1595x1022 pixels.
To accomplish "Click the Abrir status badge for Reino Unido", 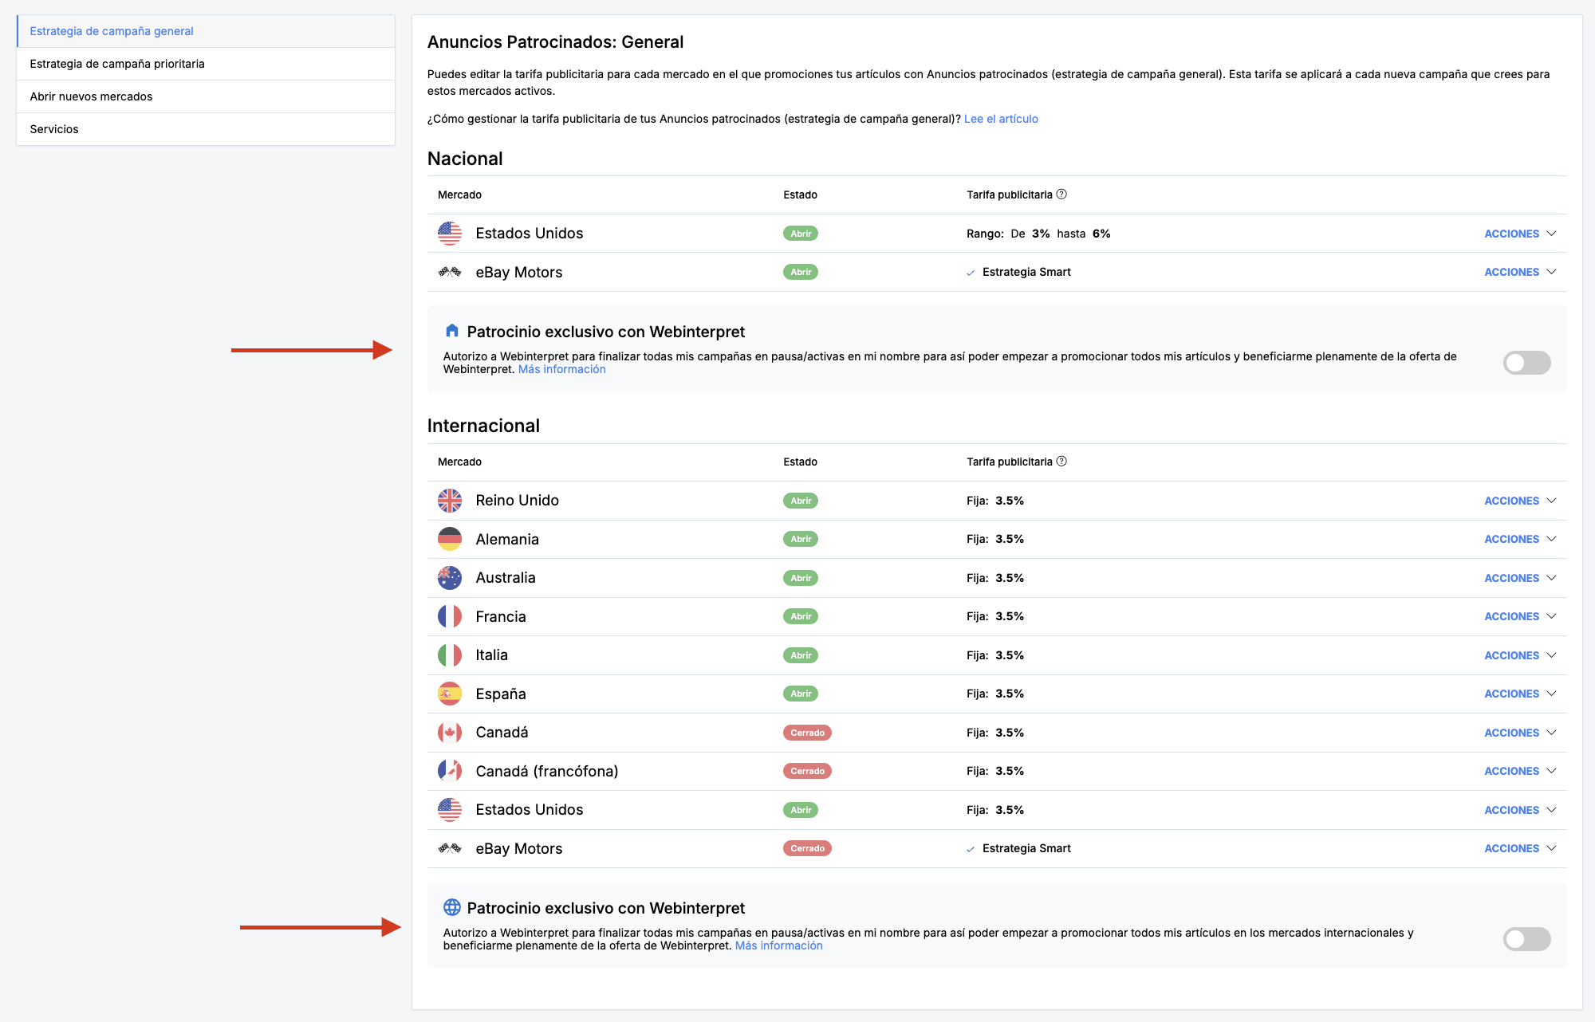I will click(801, 501).
